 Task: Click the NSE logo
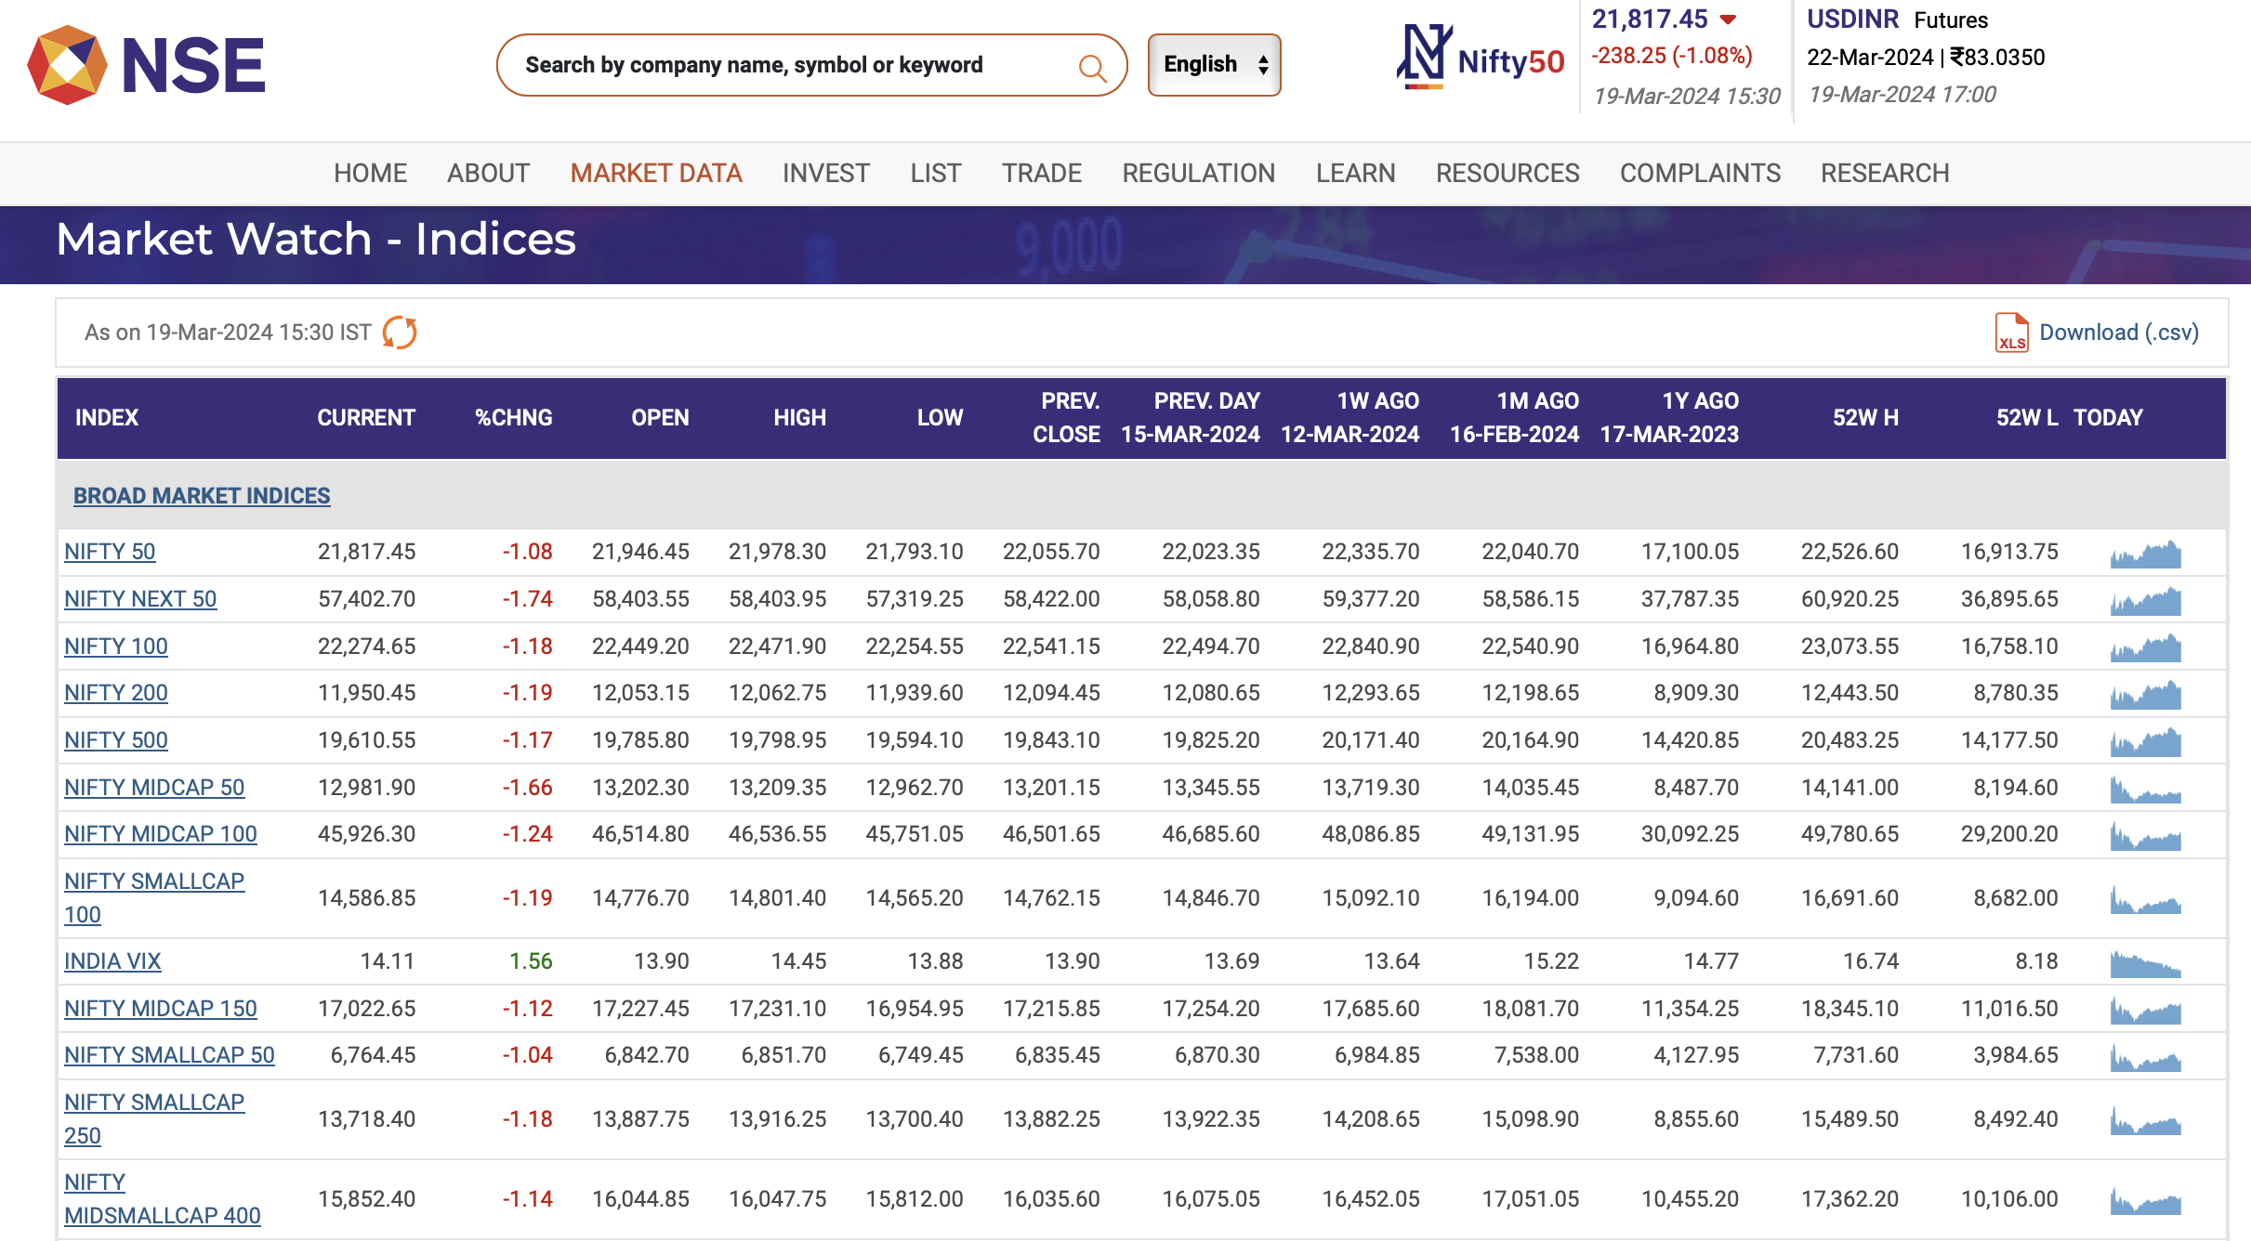click(147, 65)
